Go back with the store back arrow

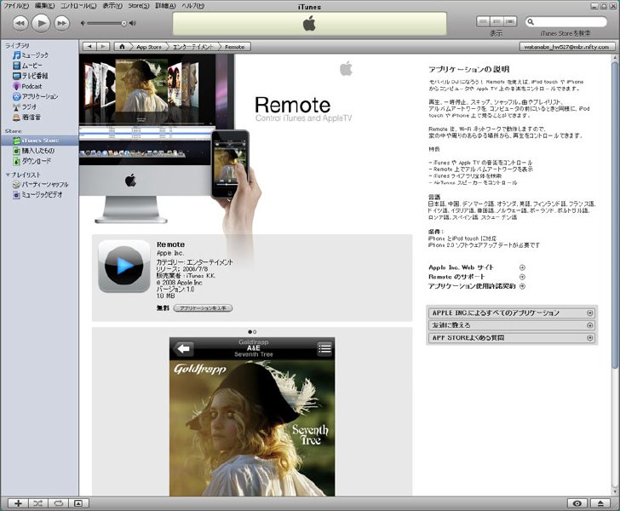pyautogui.click(x=89, y=47)
